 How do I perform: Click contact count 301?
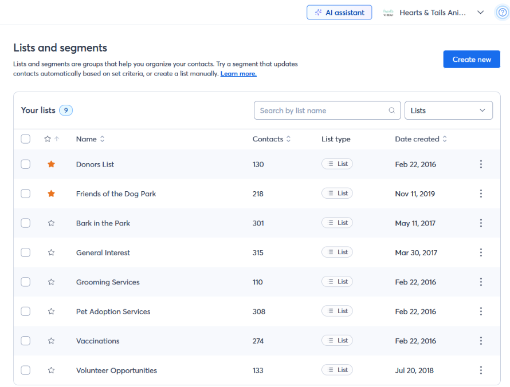pyautogui.click(x=258, y=223)
